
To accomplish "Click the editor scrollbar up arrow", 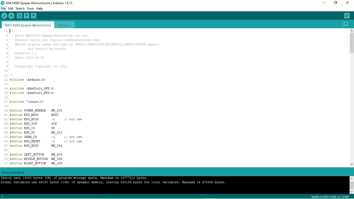I will [352, 31].
